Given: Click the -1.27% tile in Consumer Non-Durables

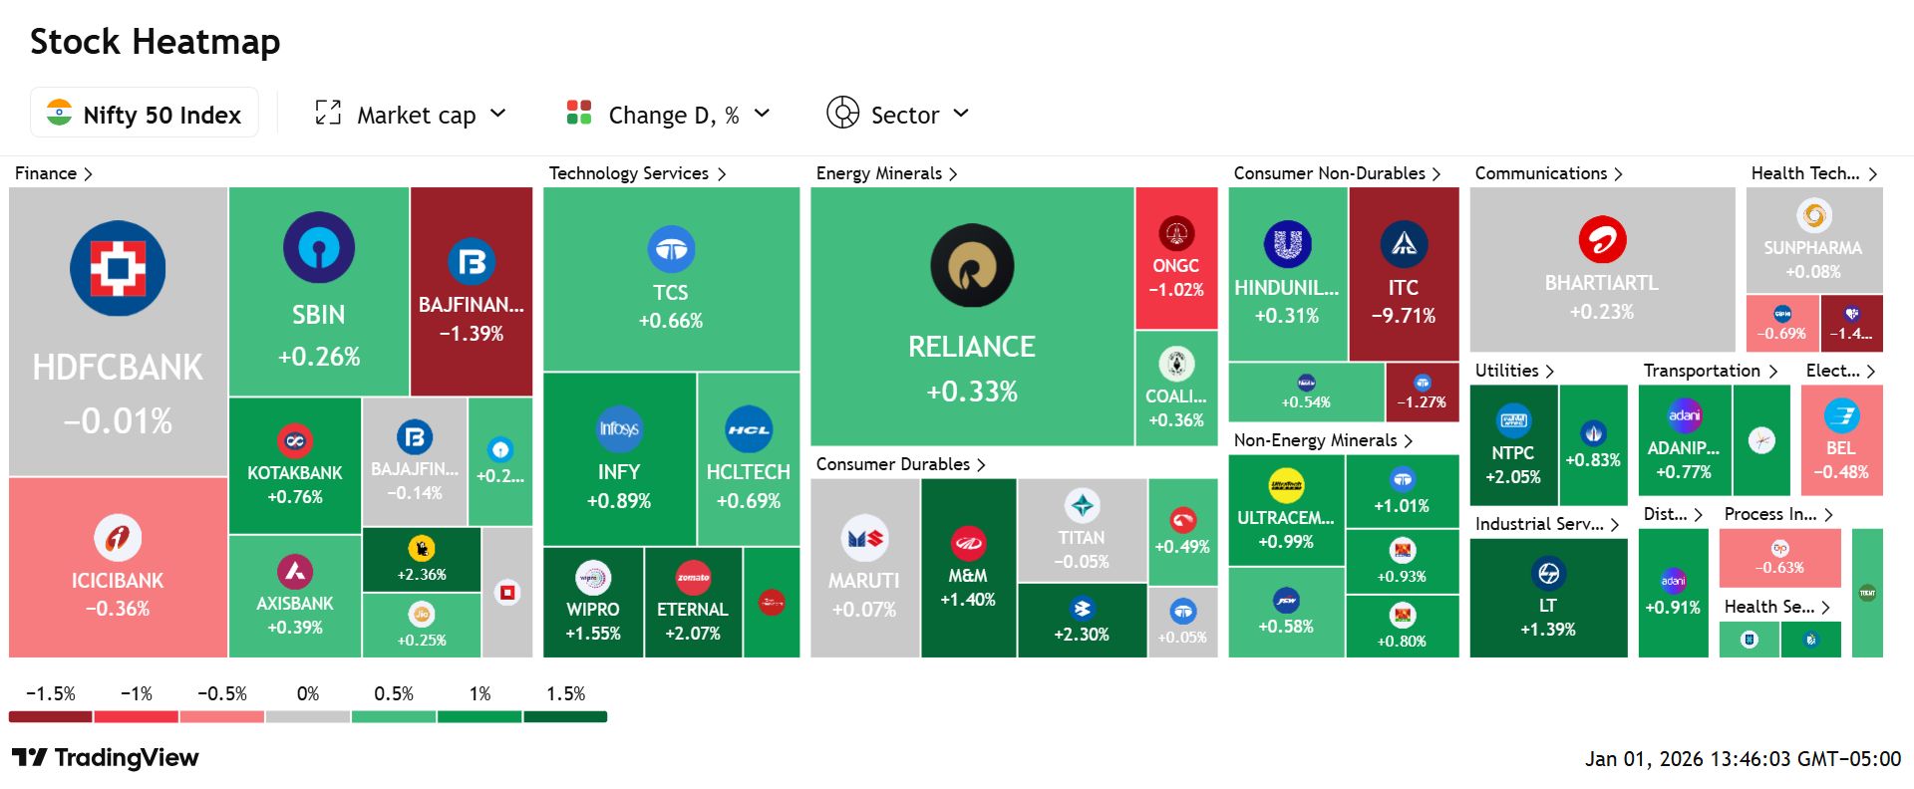Looking at the screenshot, I should pos(1423,393).
